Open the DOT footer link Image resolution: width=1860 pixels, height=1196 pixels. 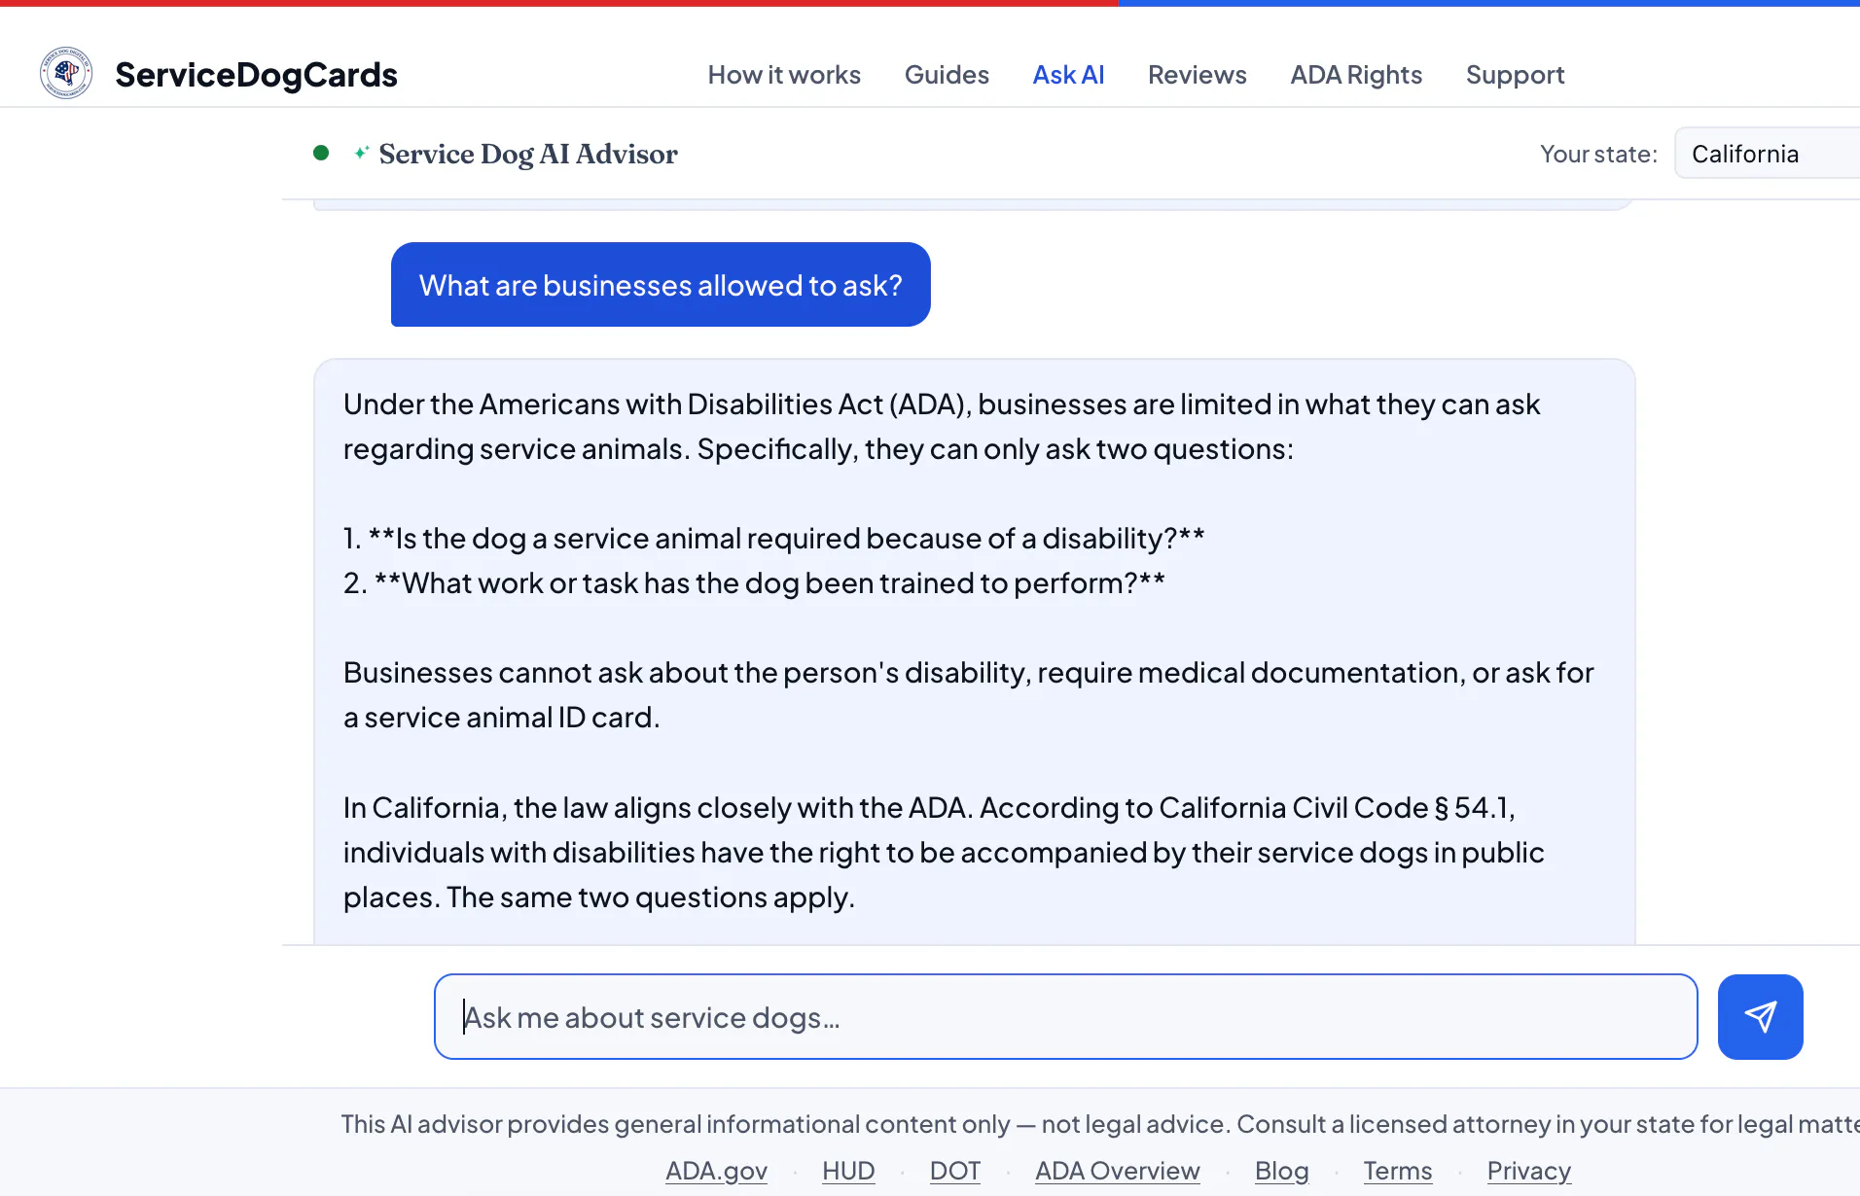[954, 1171]
